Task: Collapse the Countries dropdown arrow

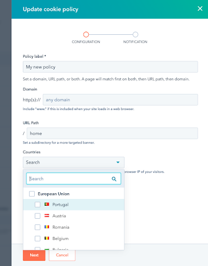Action: click(118, 163)
